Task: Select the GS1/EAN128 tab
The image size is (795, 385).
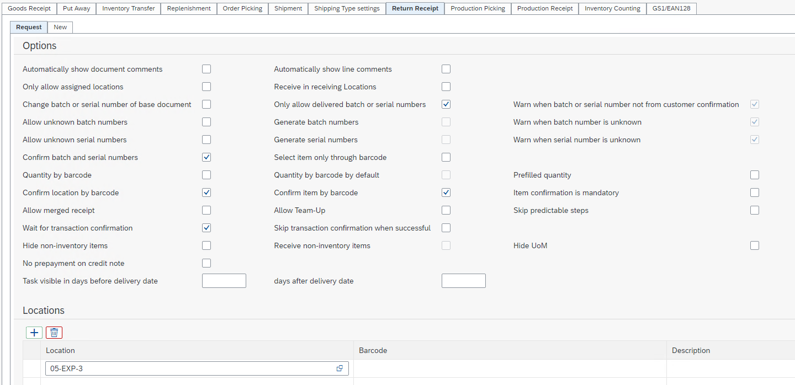Action: pyautogui.click(x=671, y=8)
